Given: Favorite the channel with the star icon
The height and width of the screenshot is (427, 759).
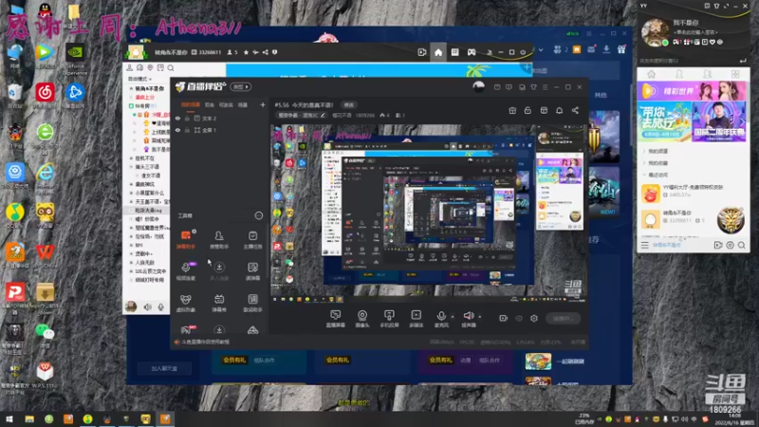Looking at the screenshot, I should coord(246,52).
